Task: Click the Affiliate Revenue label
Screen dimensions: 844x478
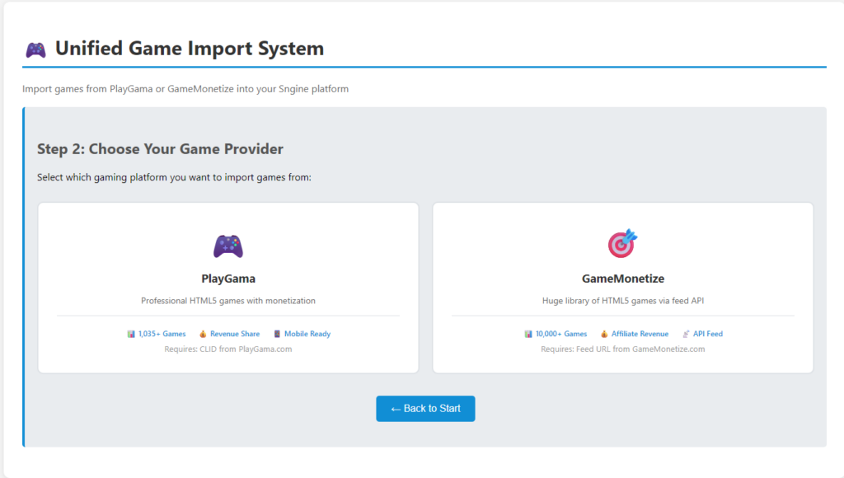Action: click(640, 334)
